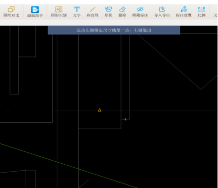Click the yellow triangle snap marker
Image resolution: width=218 pixels, height=188 pixels.
tap(99, 110)
